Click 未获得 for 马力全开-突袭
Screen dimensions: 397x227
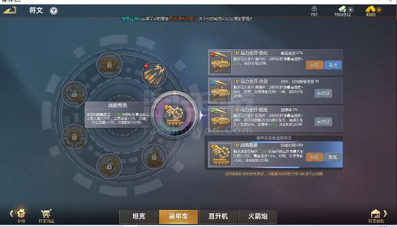click(323, 93)
